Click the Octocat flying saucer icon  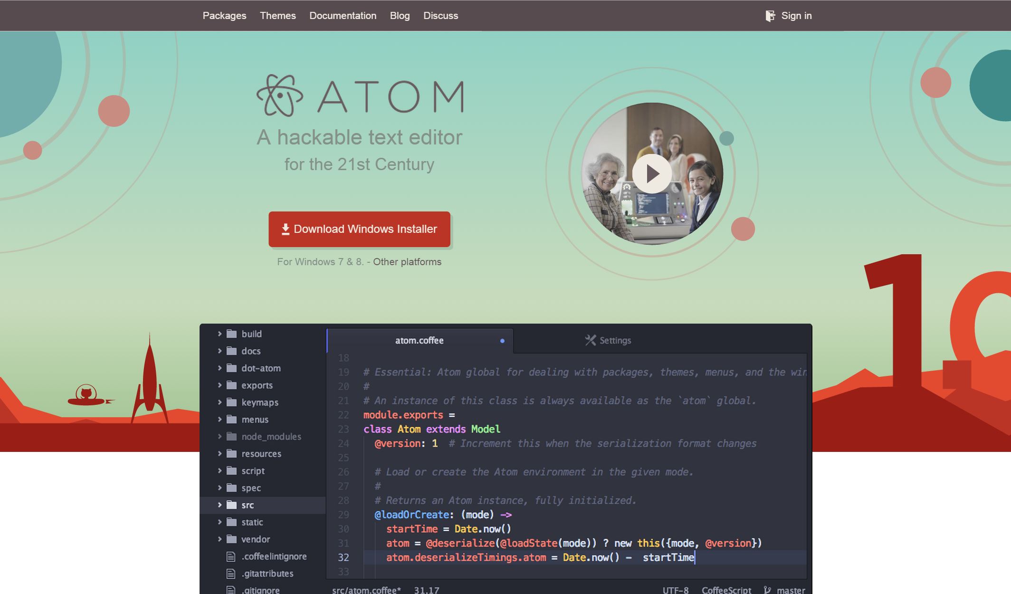coord(91,395)
